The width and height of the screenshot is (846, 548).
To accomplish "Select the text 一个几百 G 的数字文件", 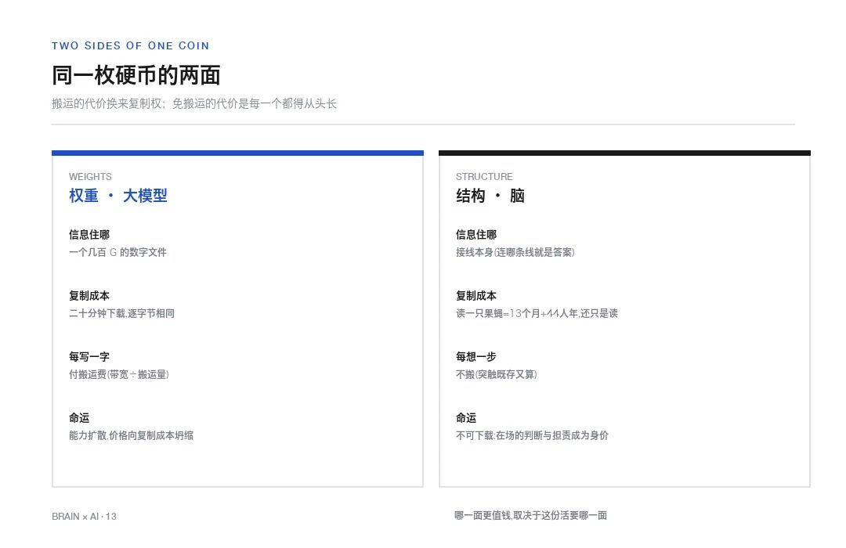I will (117, 252).
